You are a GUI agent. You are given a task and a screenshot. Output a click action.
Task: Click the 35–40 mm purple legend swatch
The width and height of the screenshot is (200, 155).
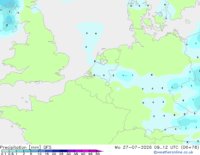click(x=78, y=151)
